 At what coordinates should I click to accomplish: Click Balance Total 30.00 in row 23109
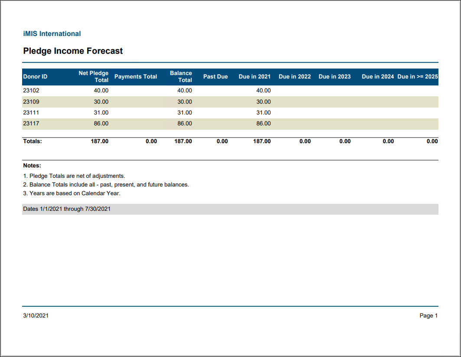click(x=185, y=102)
